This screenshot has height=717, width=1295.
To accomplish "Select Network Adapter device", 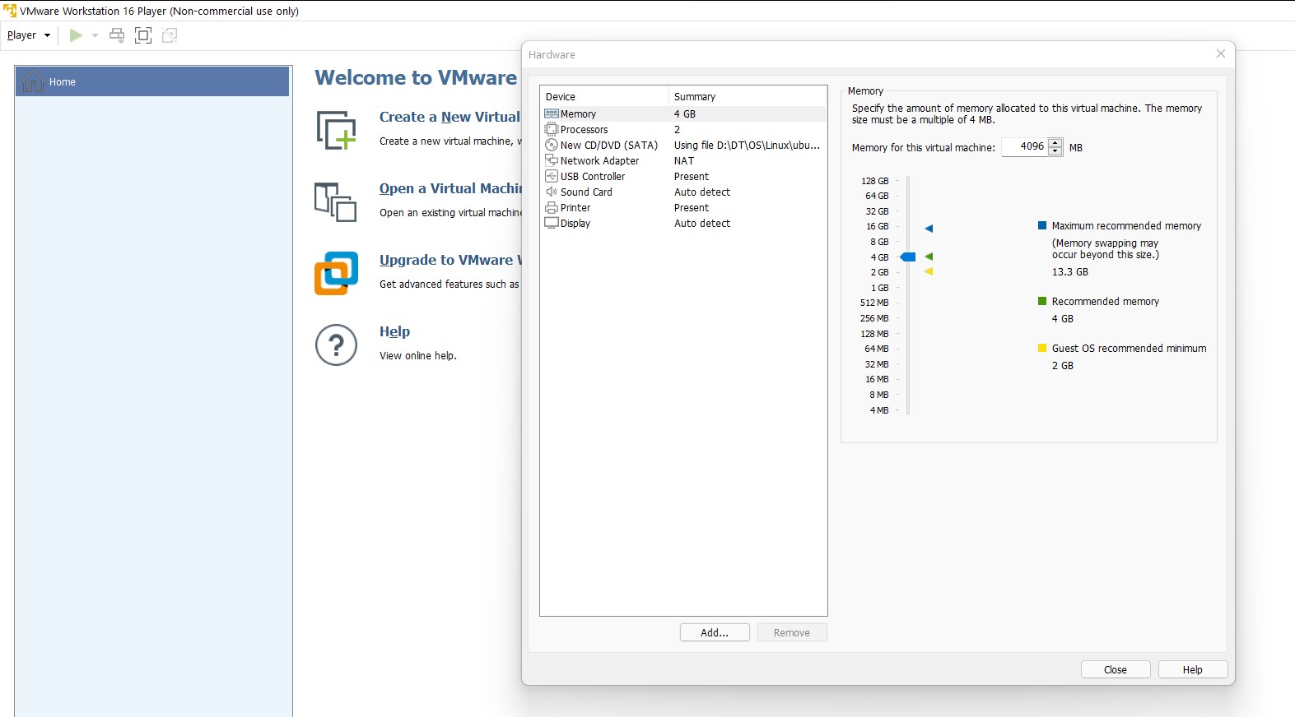I will pyautogui.click(x=683, y=161).
